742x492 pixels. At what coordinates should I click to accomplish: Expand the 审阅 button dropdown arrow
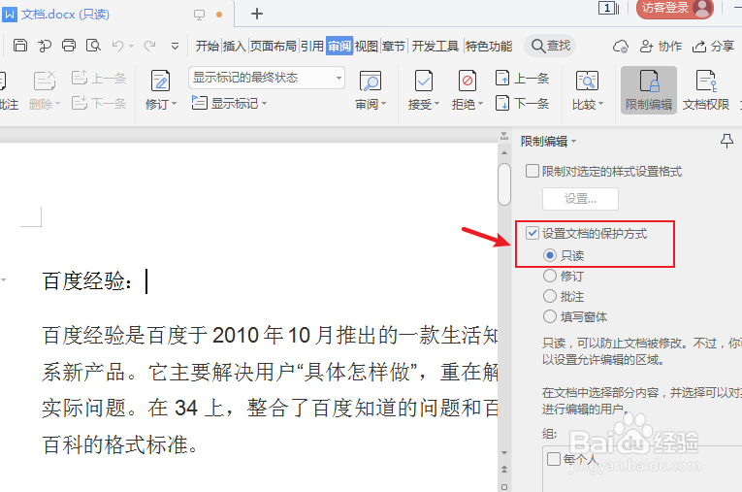pos(384,104)
